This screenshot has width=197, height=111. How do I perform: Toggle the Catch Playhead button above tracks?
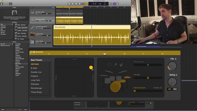tap(53, 8)
